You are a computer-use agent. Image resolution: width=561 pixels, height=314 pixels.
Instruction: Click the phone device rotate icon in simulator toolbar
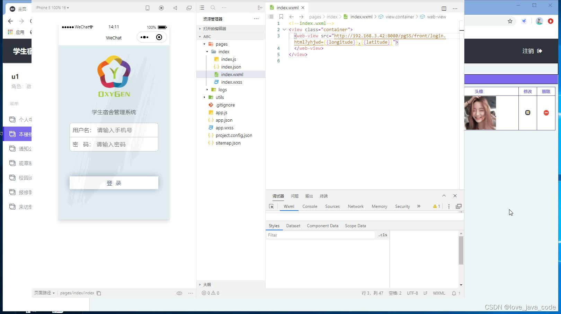148,8
